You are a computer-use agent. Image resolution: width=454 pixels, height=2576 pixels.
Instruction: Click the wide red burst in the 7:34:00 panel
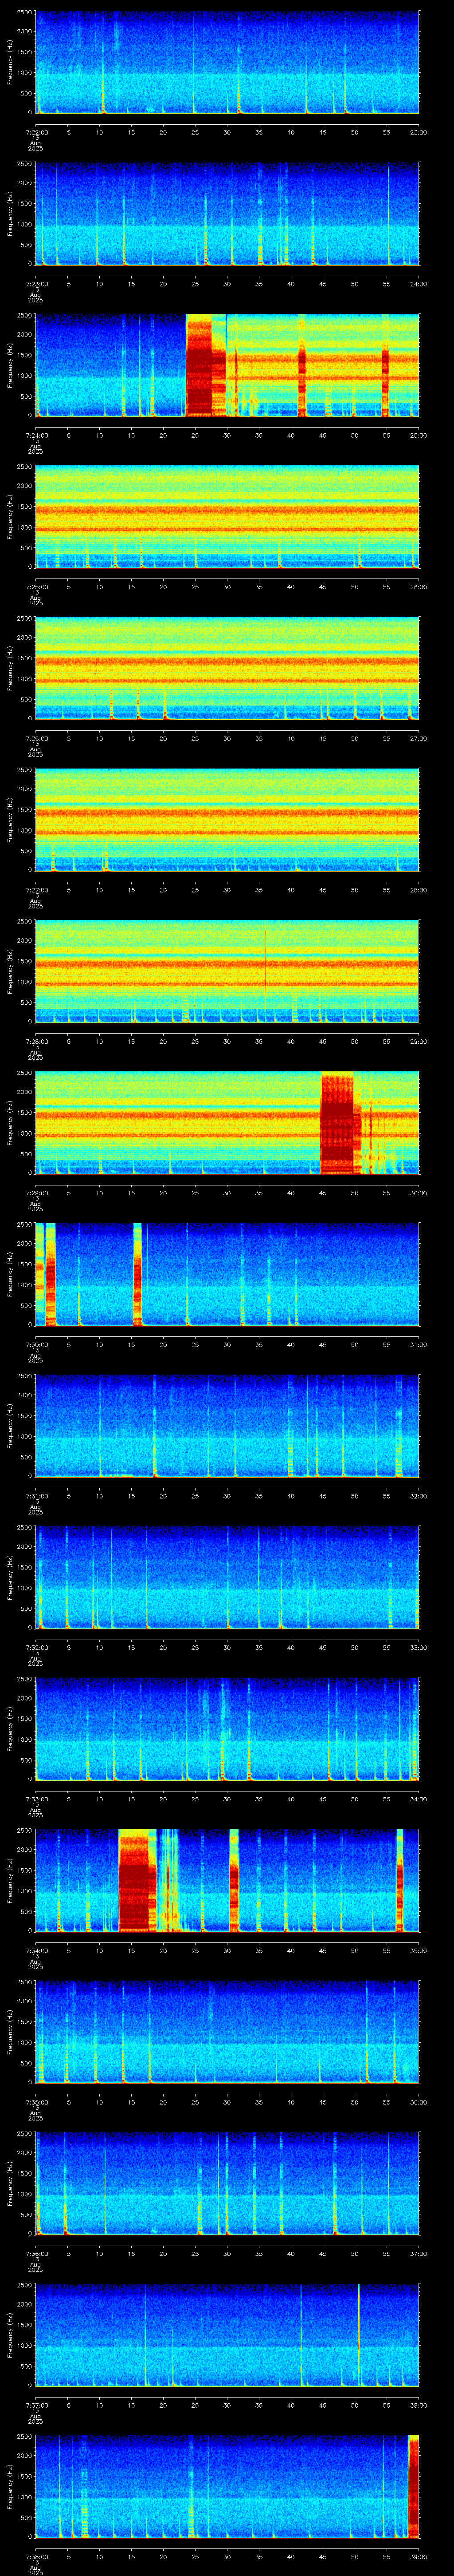(138, 1881)
